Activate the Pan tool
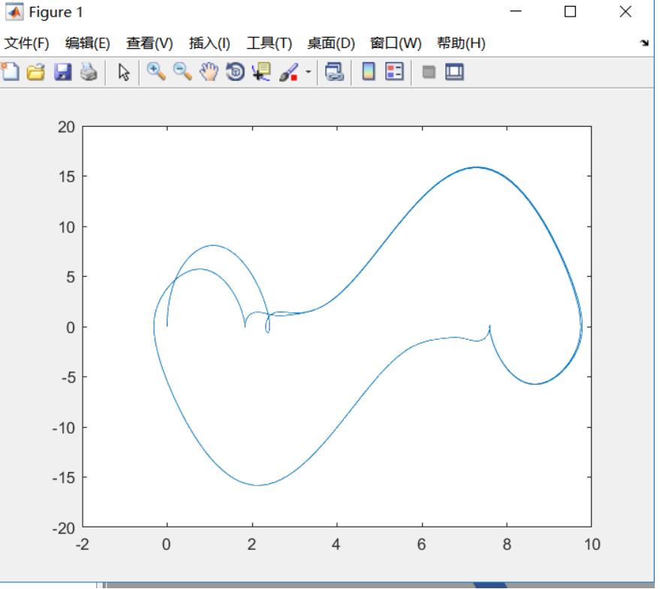This screenshot has width=660, height=589. click(x=208, y=72)
